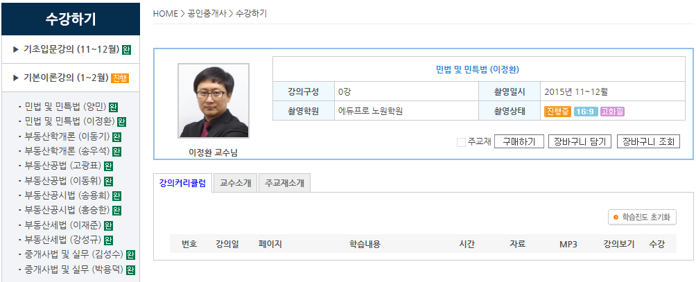Click 수강하기 in the breadcrumb
The width and height of the screenshot is (696, 282).
[x=251, y=14]
